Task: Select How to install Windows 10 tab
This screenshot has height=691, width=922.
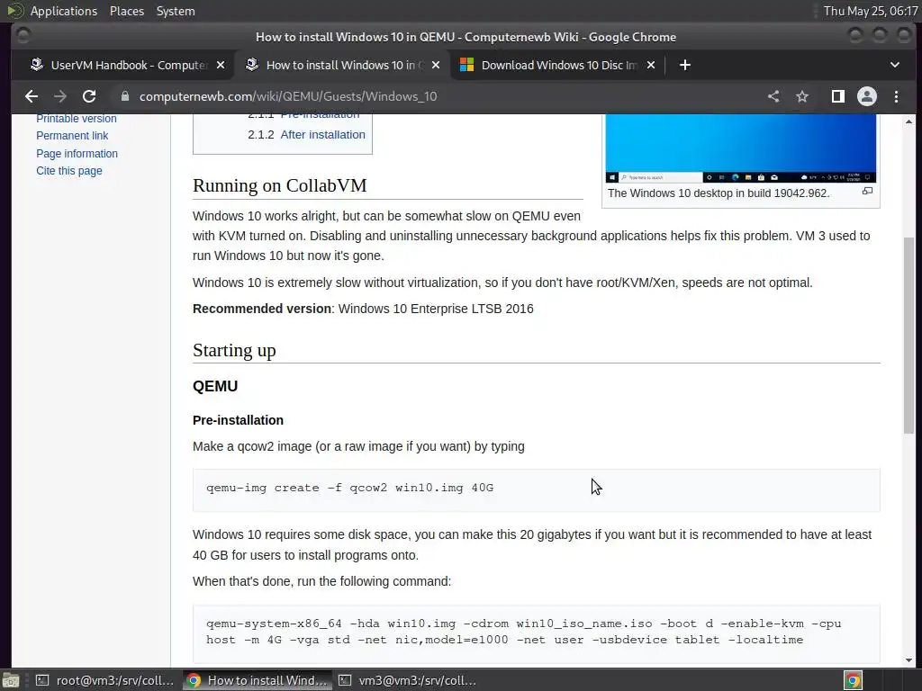Action: tap(342, 65)
